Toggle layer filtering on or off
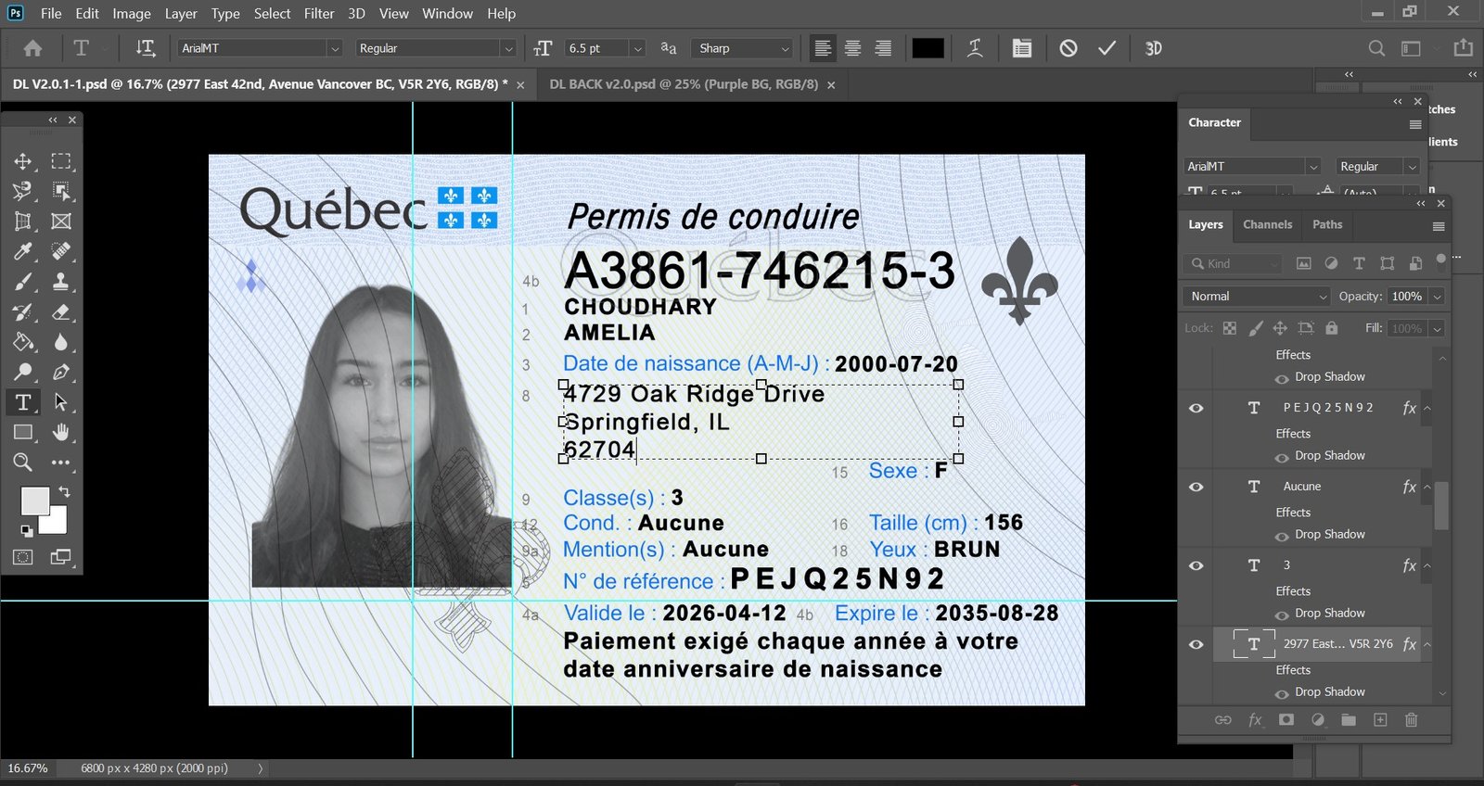1484x786 pixels. (x=1440, y=260)
